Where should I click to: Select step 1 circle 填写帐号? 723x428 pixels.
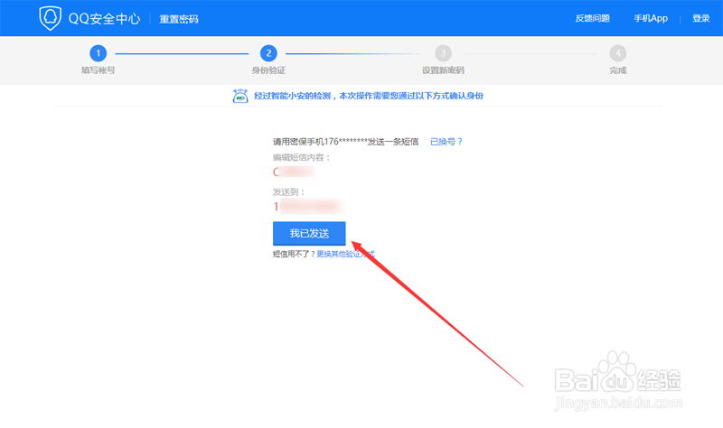pyautogui.click(x=98, y=53)
